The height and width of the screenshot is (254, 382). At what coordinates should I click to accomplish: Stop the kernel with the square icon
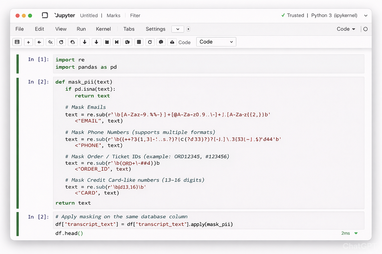pos(139,42)
